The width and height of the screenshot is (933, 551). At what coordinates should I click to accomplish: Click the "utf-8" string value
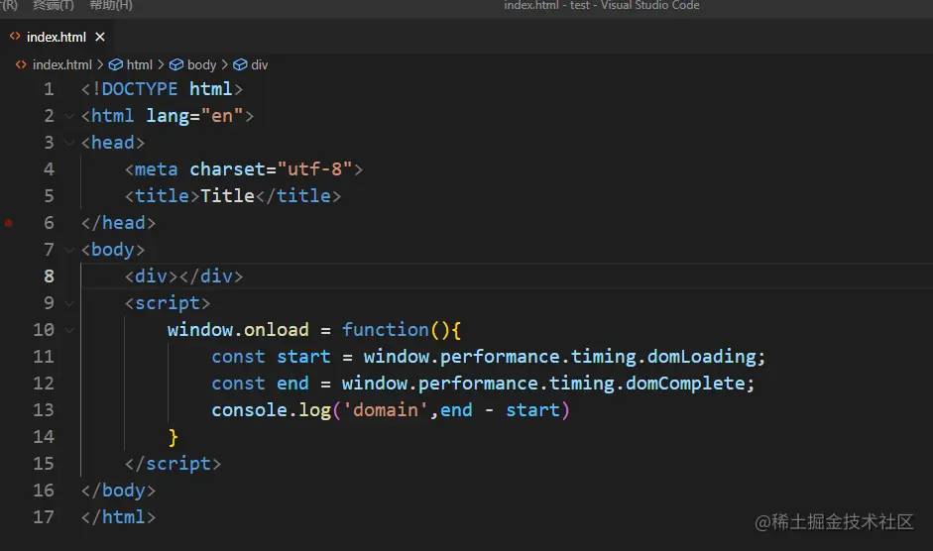pyautogui.click(x=314, y=169)
